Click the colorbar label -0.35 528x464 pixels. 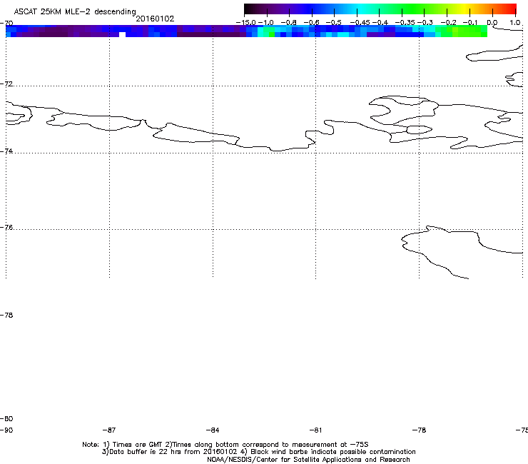[405, 23]
